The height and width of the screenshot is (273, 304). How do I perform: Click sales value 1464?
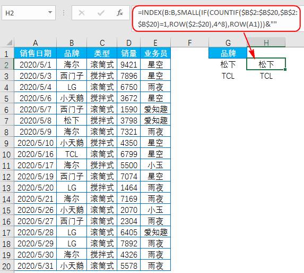129,187
